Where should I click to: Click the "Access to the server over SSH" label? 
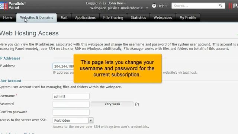(x=23, y=120)
